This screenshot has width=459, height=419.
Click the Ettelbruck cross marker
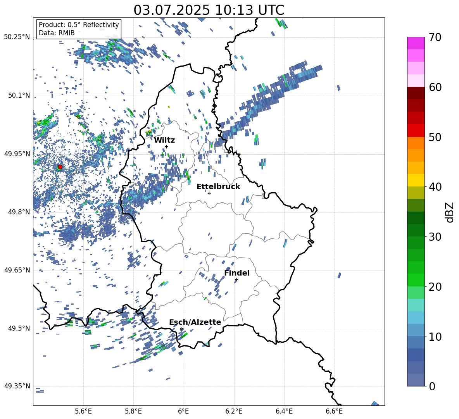[x=209, y=193]
